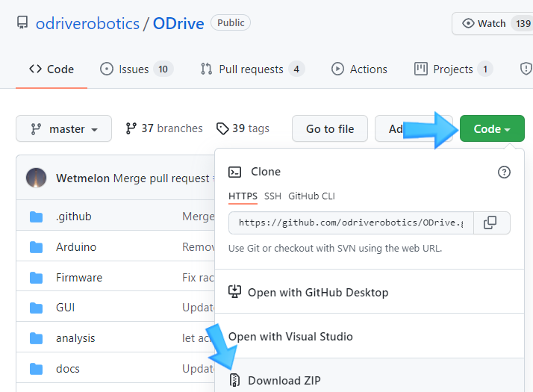Copy the clone URL to clipboard
Viewport: 533px width, 392px height.
coord(490,223)
